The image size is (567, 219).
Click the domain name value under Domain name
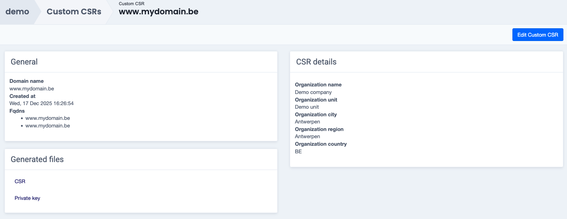pos(31,89)
